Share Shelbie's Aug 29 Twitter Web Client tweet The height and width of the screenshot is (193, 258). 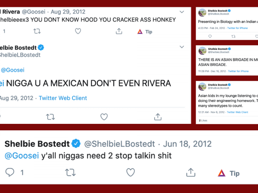(158, 117)
